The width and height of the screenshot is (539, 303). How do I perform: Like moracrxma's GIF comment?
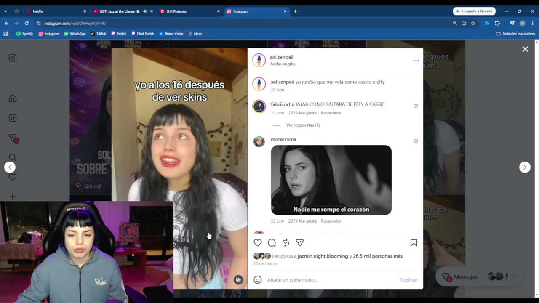point(416,141)
